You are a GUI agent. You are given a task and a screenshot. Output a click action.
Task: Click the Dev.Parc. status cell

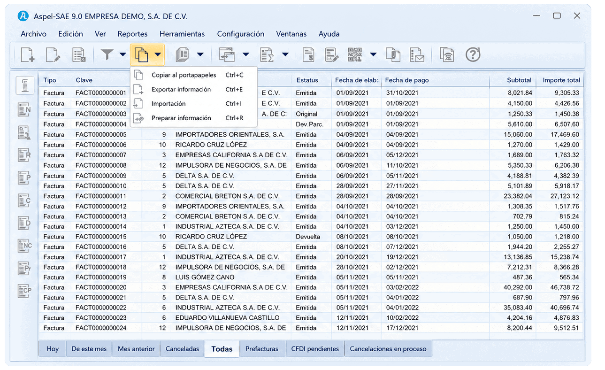[310, 124]
